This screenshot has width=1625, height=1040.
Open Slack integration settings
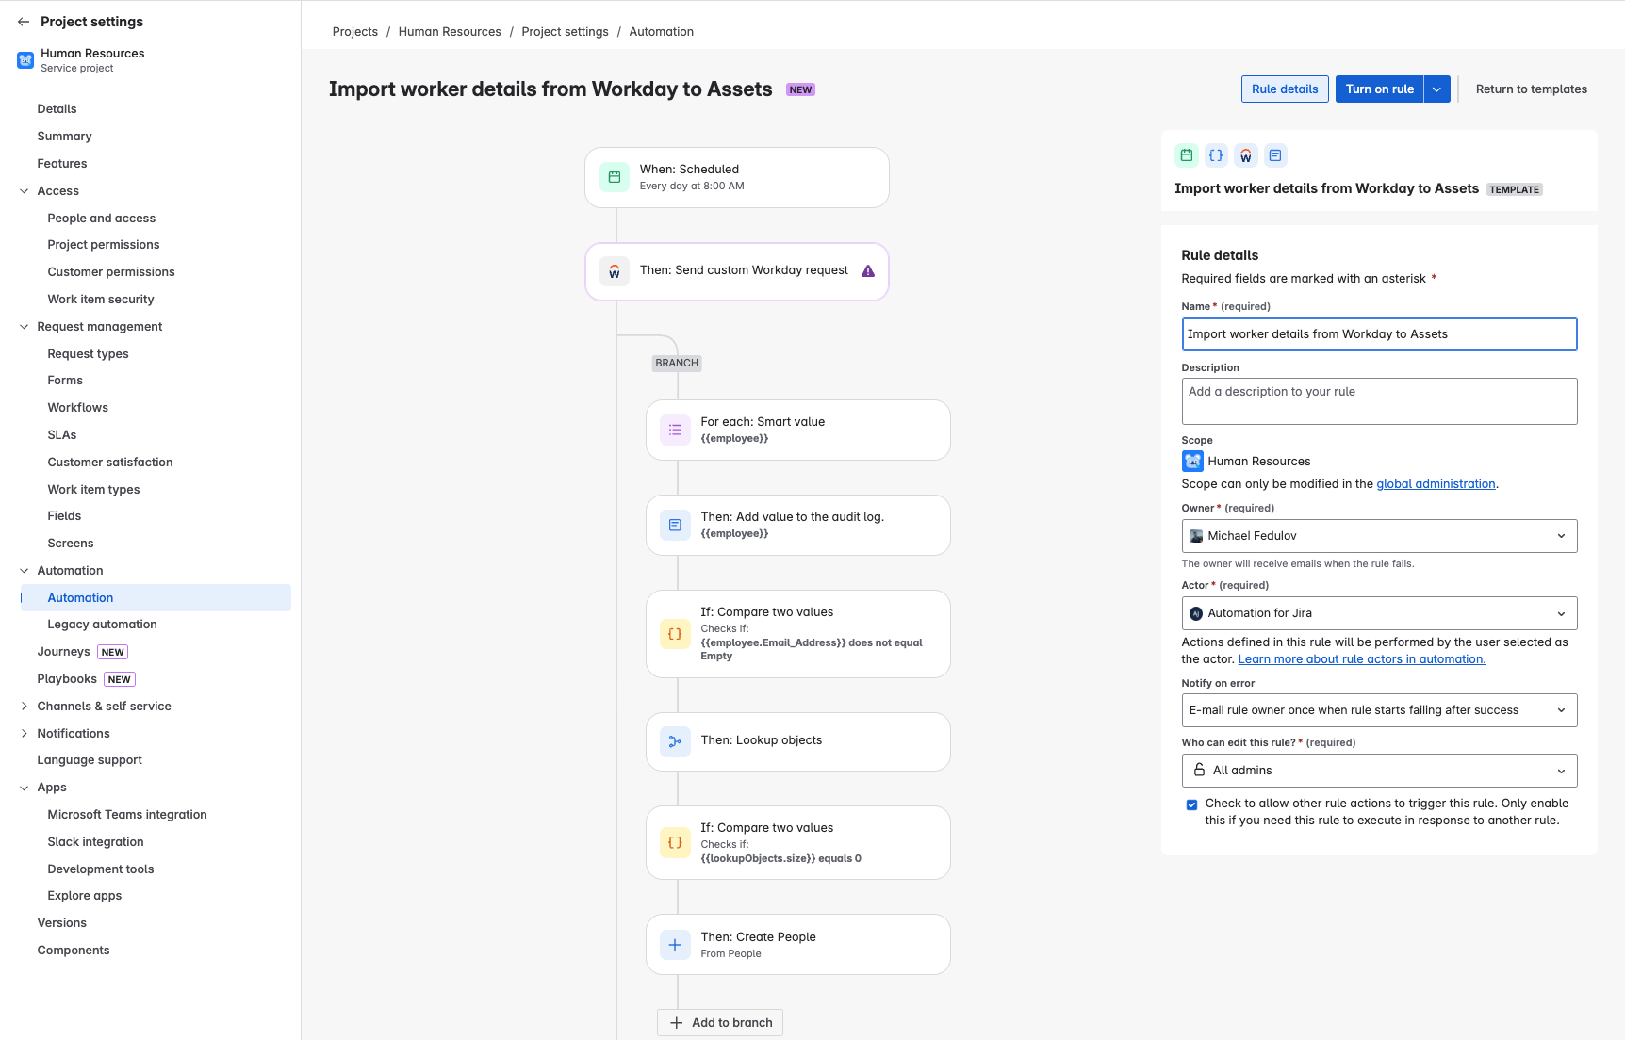click(95, 841)
